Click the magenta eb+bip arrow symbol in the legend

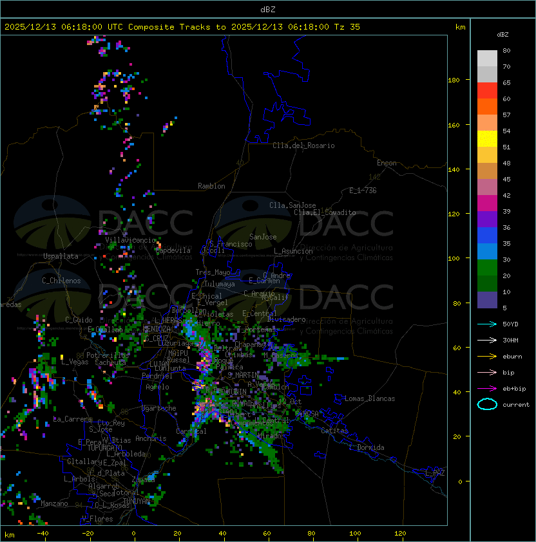pyautogui.click(x=487, y=389)
